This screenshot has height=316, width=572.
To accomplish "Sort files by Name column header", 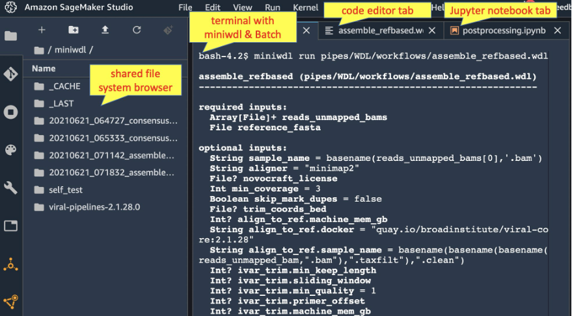I will pos(44,68).
